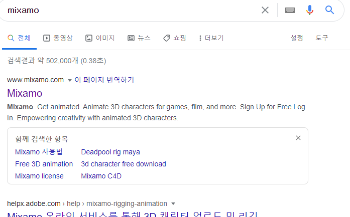Switch to the 동영상 tab

pyautogui.click(x=58, y=38)
